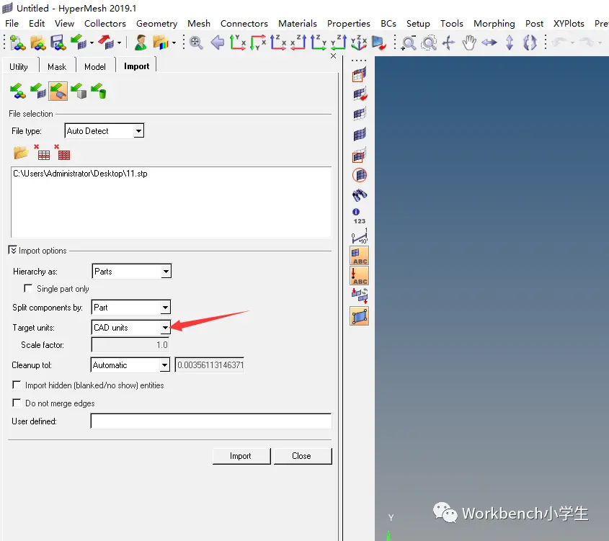Switch to the Mask tab

coord(57,66)
